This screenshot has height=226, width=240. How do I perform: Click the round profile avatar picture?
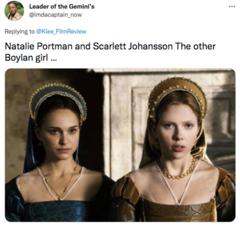(14, 11)
